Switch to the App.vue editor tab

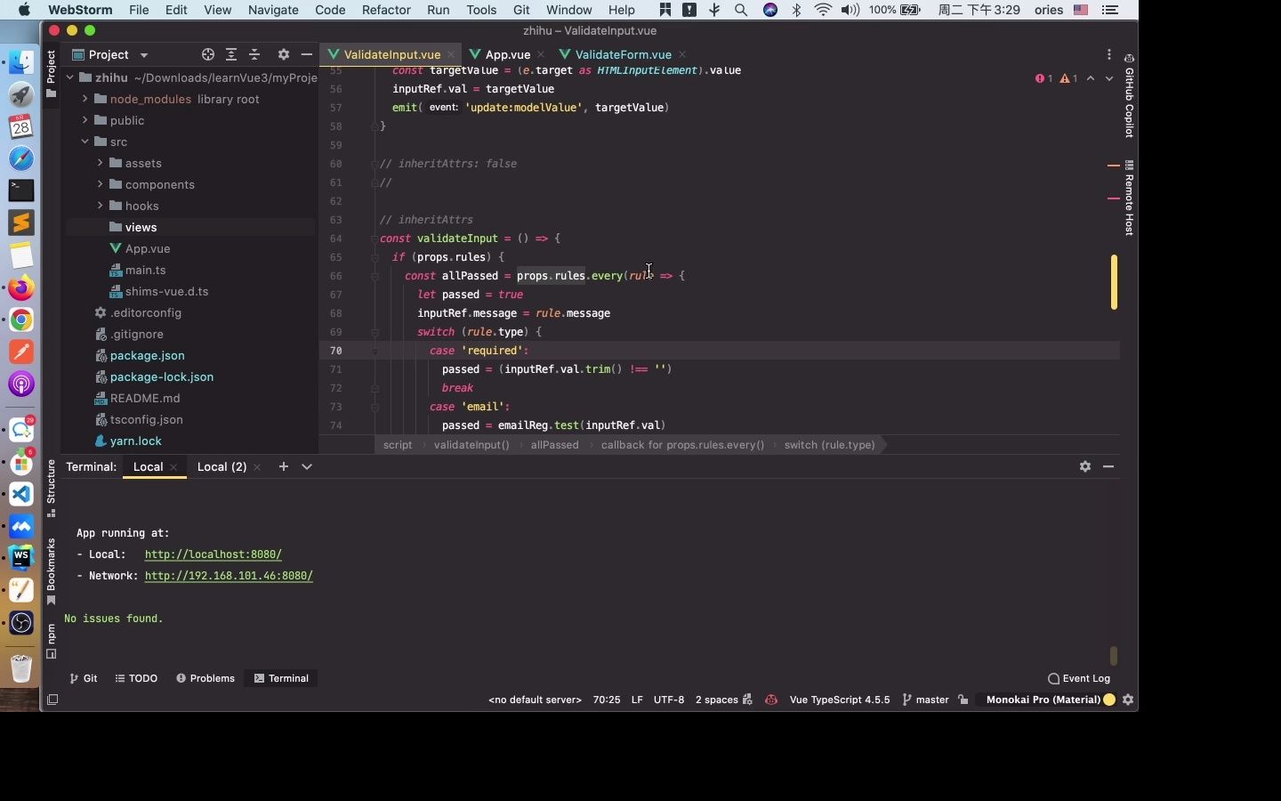coord(508,54)
